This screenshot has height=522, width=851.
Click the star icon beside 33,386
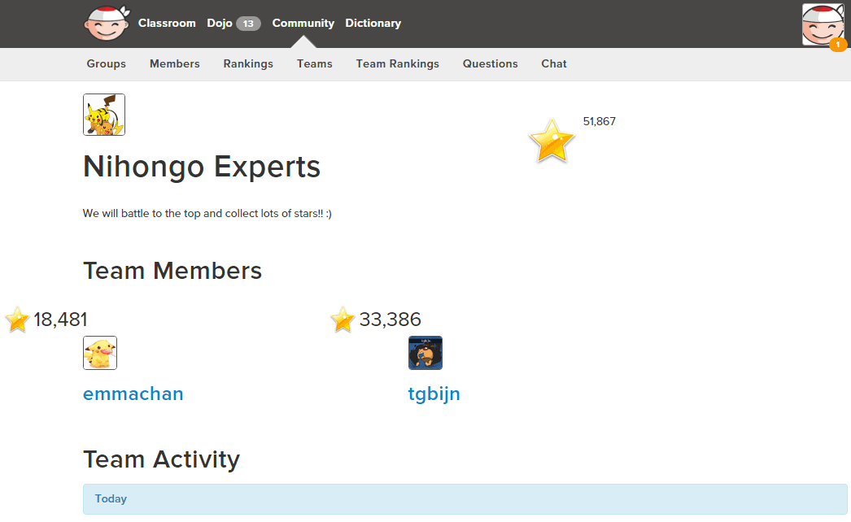click(x=343, y=319)
